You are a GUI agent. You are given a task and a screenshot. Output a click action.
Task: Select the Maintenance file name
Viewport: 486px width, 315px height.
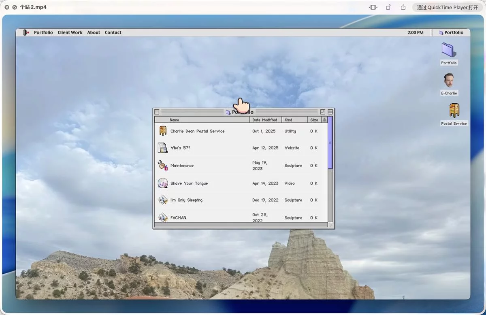182,166
